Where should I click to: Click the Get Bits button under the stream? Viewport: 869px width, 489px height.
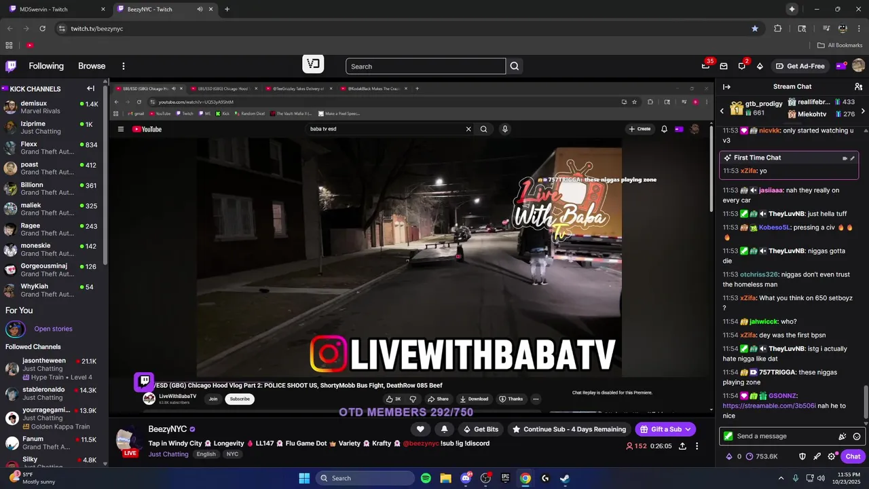[x=480, y=429]
